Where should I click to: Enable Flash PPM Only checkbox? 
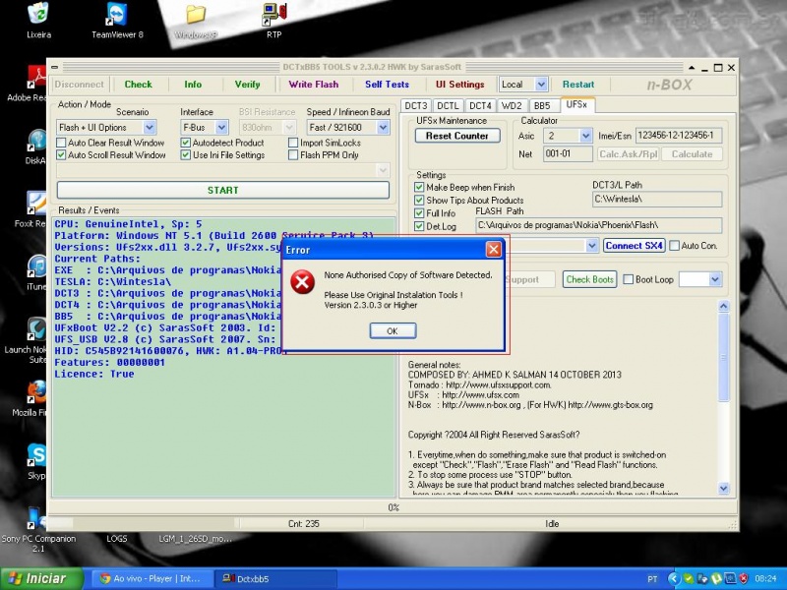[293, 155]
